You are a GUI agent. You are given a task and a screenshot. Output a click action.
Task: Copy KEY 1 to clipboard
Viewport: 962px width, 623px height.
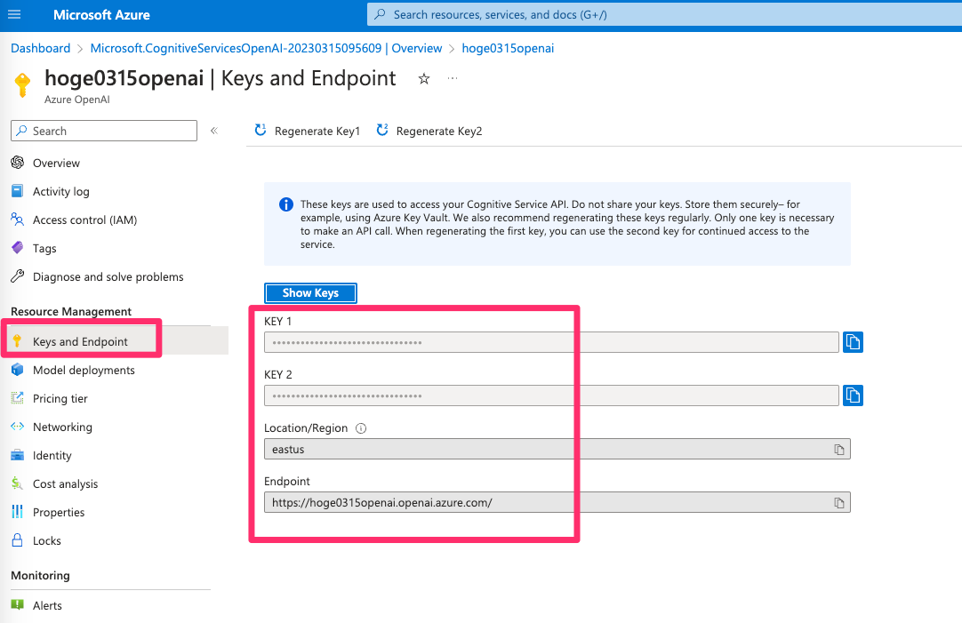pyautogui.click(x=853, y=342)
